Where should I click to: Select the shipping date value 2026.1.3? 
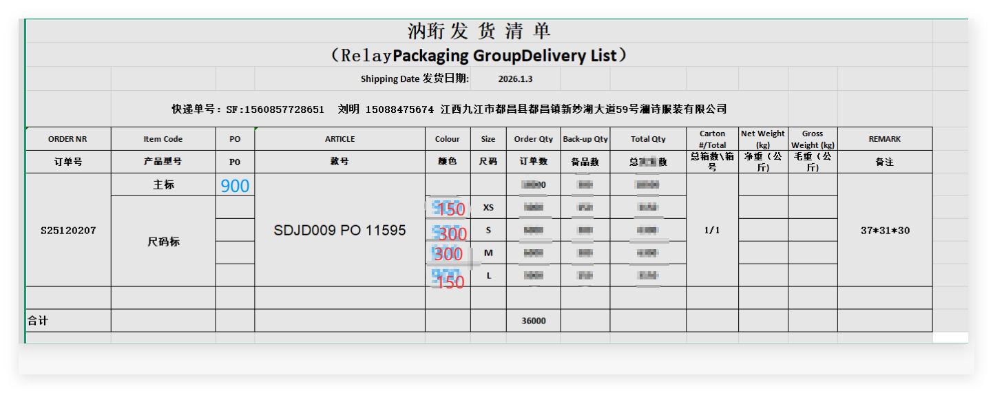515,79
